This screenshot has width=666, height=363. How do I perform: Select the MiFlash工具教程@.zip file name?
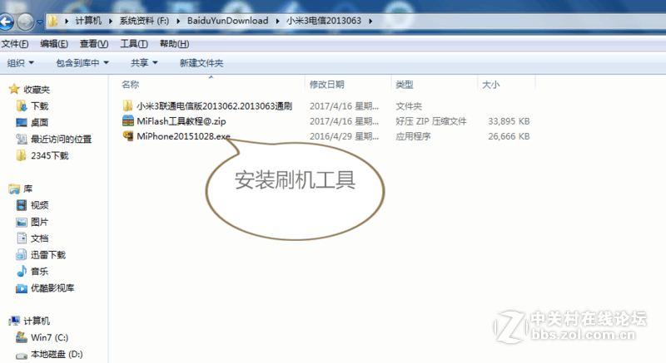click(x=181, y=121)
